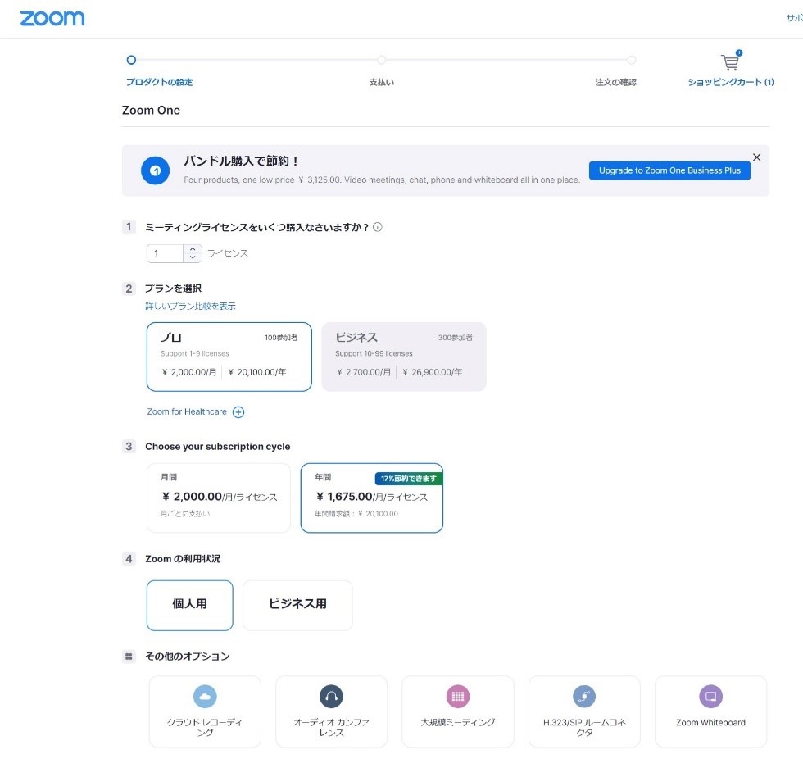Click the 注文の確認 step label
803x768 pixels.
(x=615, y=82)
